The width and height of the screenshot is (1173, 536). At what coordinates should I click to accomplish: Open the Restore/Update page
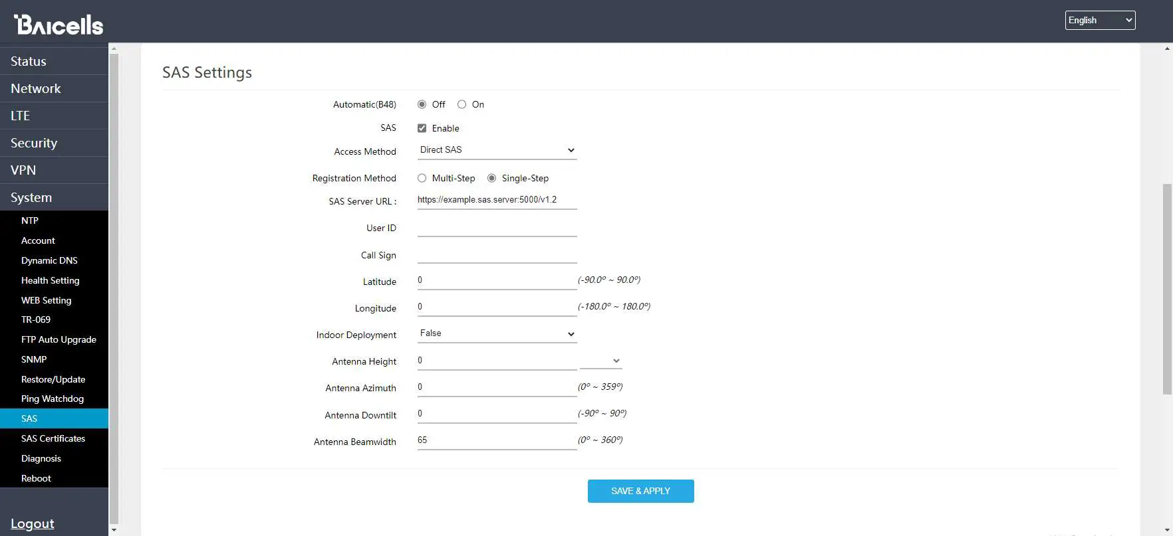[x=53, y=379]
